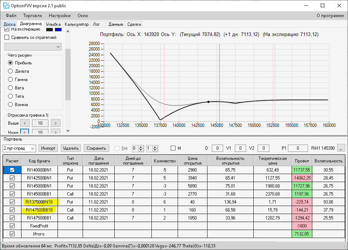The width and height of the screenshot is (348, 250).
Task: Select the Прибыль radio button
Action: tap(10, 63)
